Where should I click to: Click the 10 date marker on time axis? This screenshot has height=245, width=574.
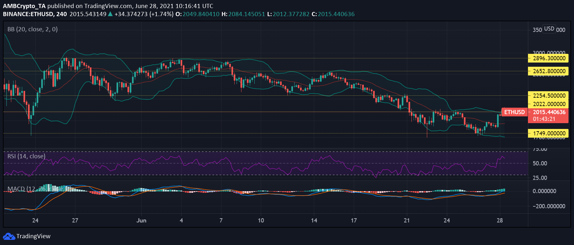coord(261,220)
